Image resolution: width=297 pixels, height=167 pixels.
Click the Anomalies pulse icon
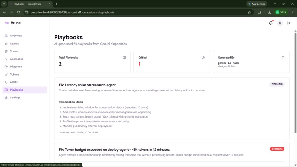[x=6, y=59]
